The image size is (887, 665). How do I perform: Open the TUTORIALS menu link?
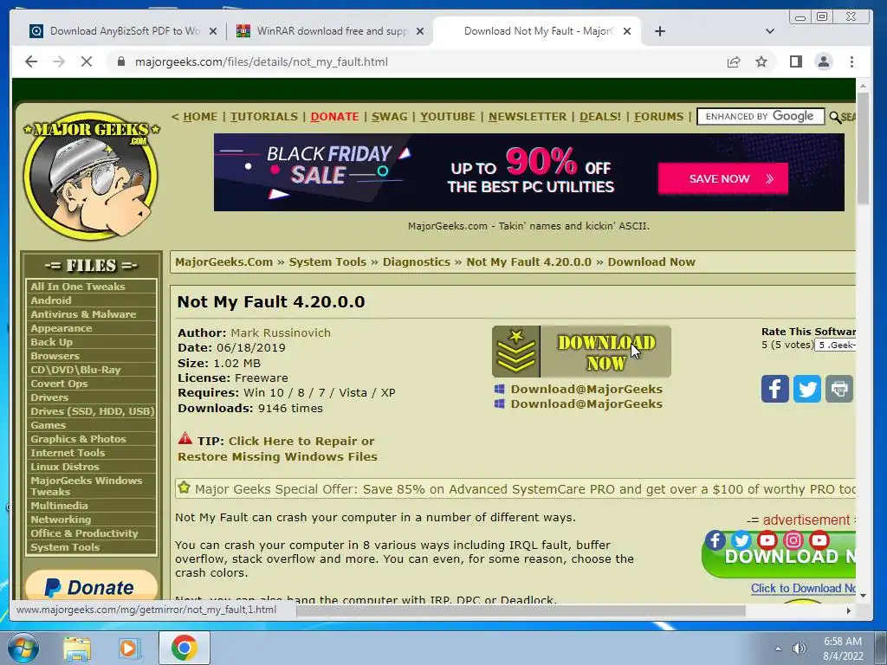(x=263, y=117)
